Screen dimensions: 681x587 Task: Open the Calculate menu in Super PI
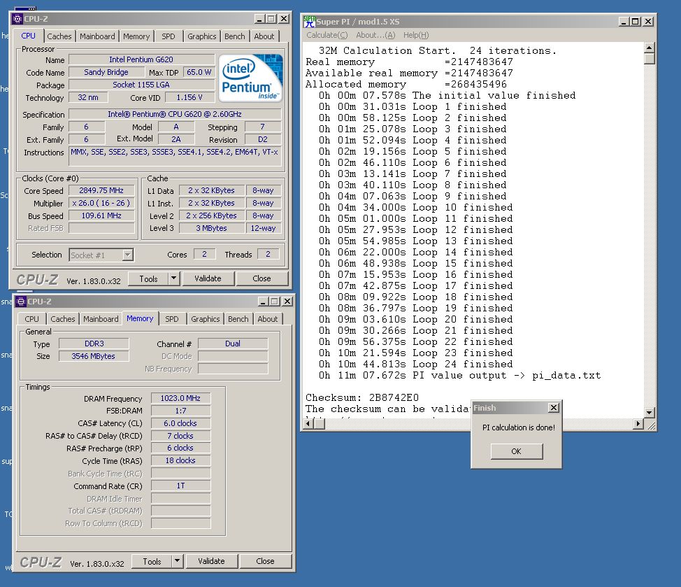[327, 35]
